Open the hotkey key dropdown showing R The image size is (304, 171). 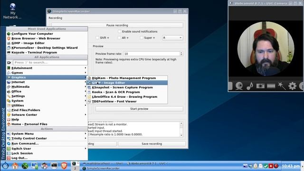(172, 38)
